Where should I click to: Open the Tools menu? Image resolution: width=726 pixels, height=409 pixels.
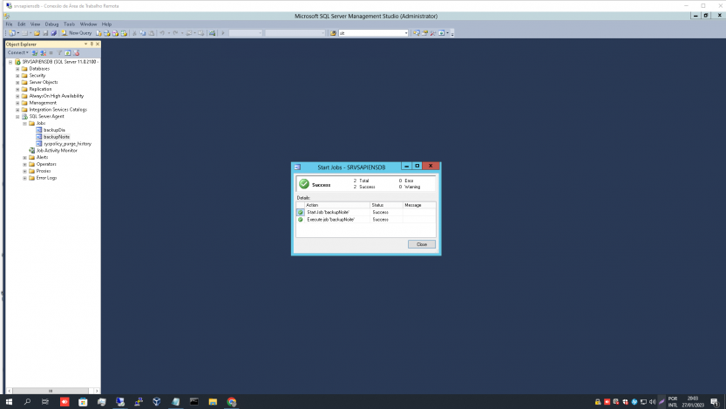pos(69,24)
